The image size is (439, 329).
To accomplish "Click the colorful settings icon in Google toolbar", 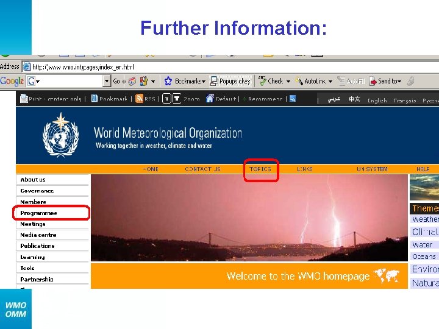I will [144, 81].
